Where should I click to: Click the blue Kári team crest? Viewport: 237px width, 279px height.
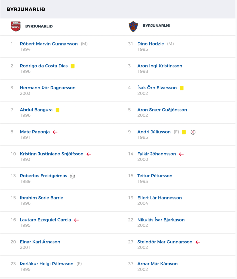[x=133, y=26]
